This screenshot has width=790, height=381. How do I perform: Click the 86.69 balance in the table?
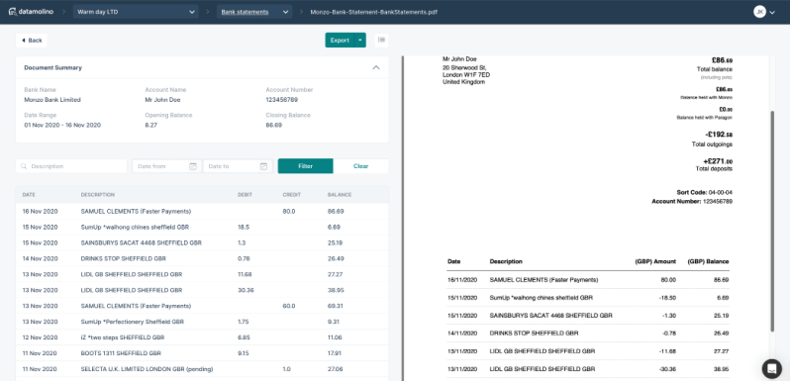[336, 211]
